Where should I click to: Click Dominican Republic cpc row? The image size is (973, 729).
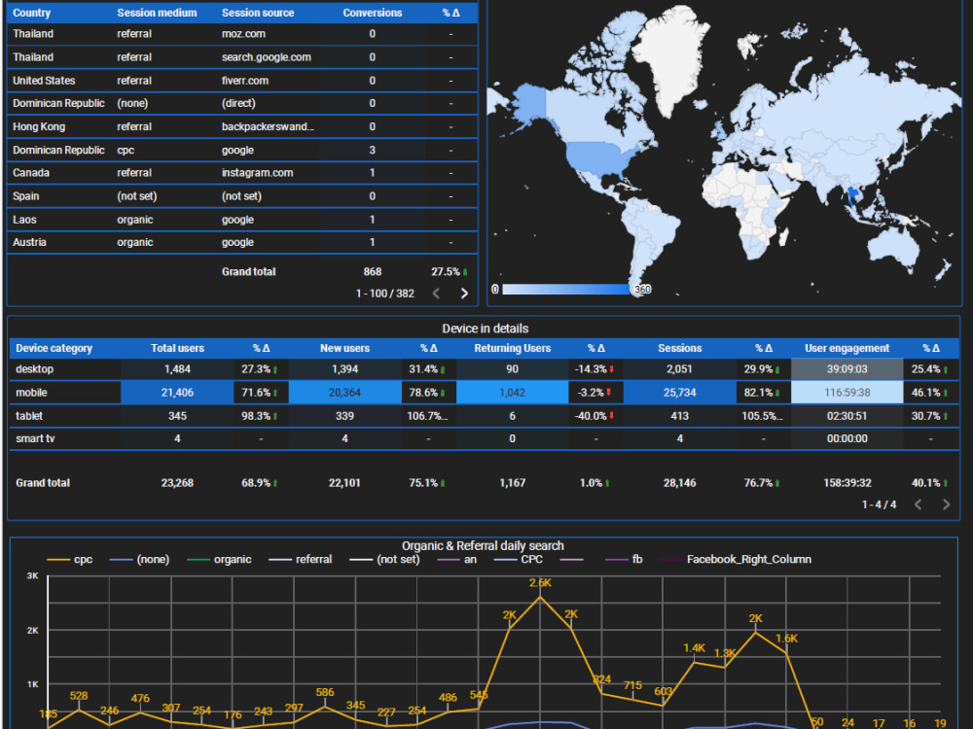point(242,150)
